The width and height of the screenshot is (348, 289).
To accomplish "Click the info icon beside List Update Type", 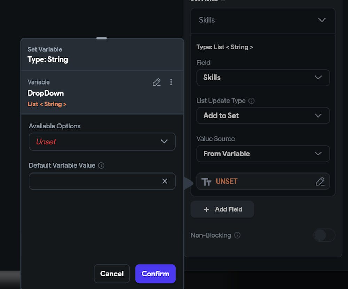I will click(x=252, y=101).
